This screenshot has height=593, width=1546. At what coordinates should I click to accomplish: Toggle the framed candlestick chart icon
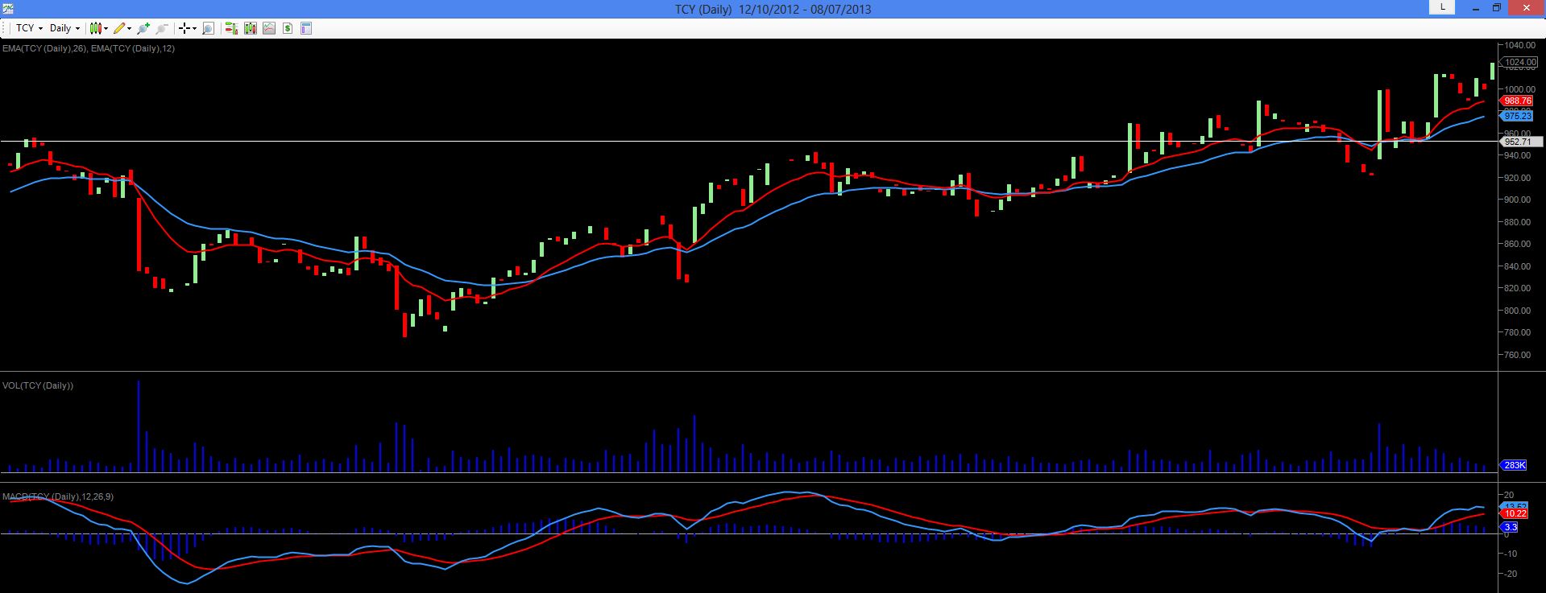coord(251,28)
